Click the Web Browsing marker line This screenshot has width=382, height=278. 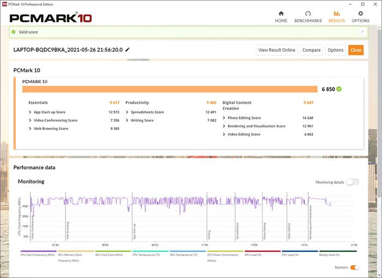click(65, 217)
